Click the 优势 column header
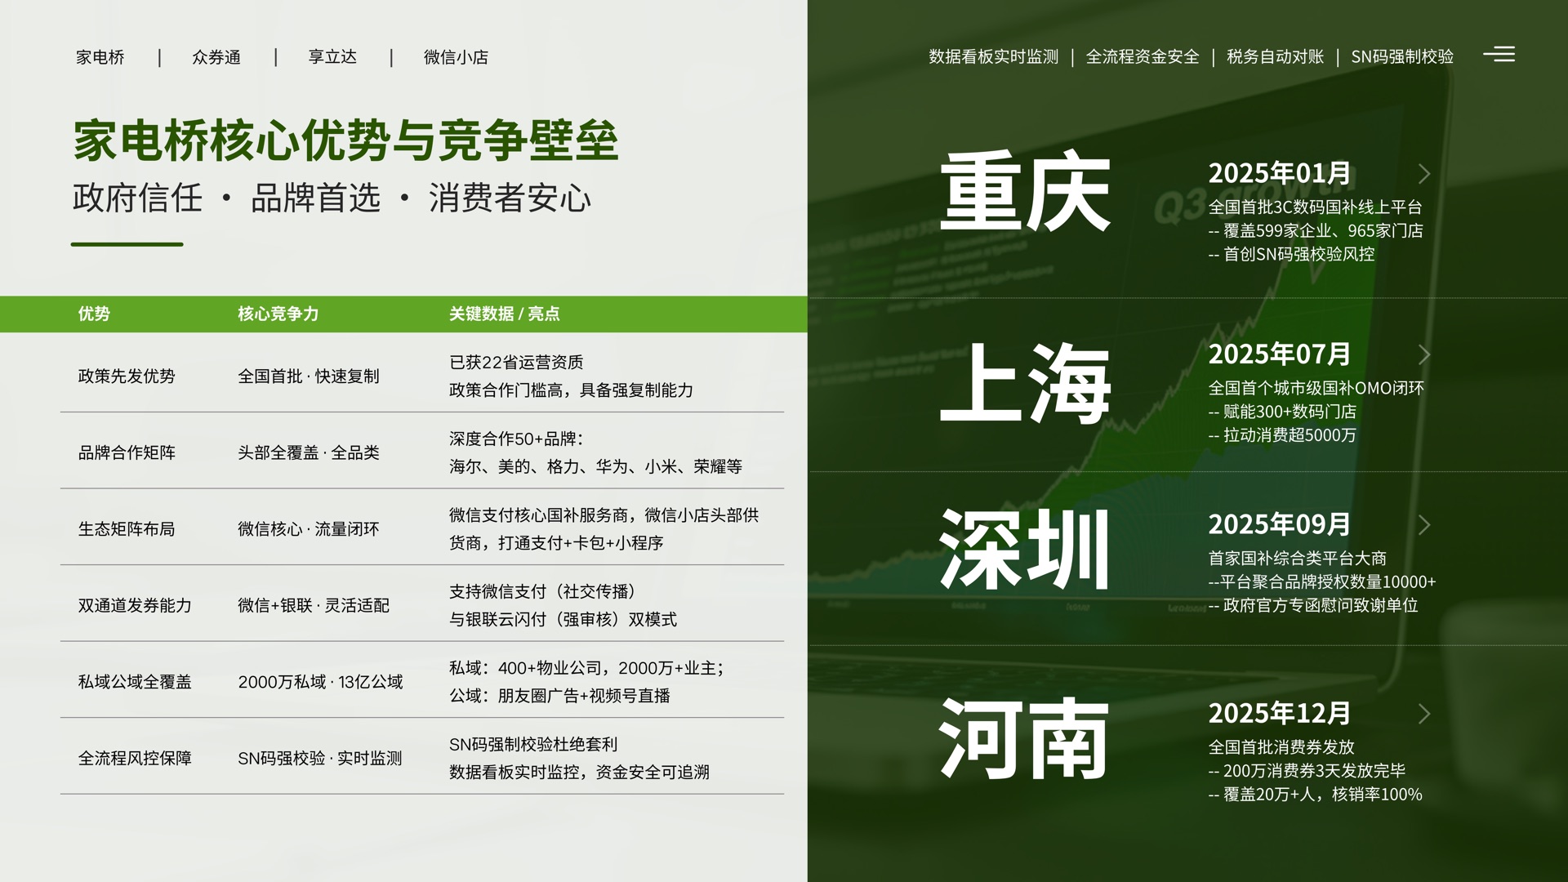1568x882 pixels. 94,314
